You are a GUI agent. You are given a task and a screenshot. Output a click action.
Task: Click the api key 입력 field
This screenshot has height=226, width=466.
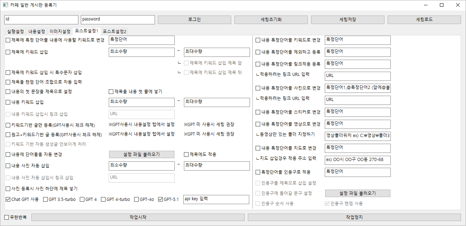[x=216, y=200]
